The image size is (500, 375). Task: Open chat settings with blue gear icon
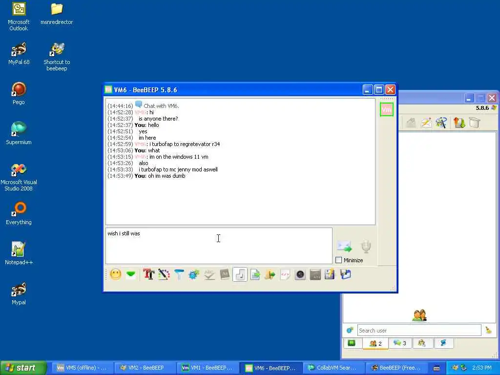pos(194,274)
